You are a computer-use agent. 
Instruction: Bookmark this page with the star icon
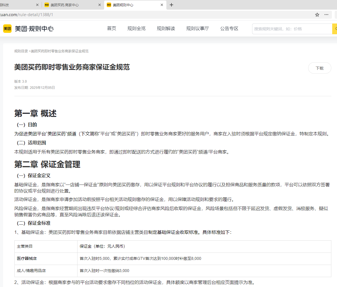click(x=317, y=15)
